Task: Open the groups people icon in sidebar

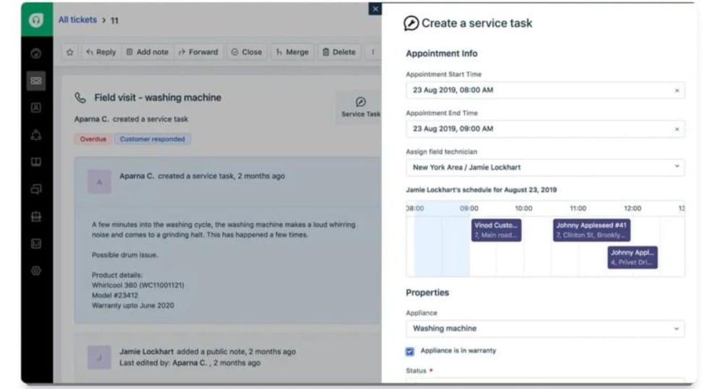Action: [x=35, y=135]
